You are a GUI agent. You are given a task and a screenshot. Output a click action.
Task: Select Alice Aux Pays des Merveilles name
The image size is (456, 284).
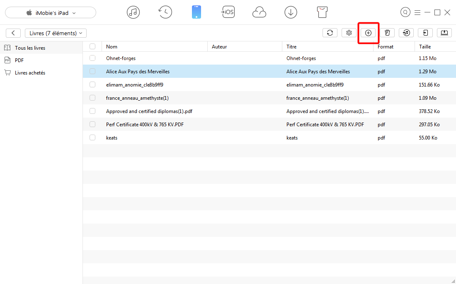[138, 72]
